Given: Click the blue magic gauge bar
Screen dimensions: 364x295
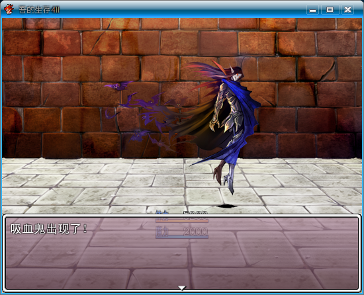Looking at the screenshot, I should (x=182, y=237).
